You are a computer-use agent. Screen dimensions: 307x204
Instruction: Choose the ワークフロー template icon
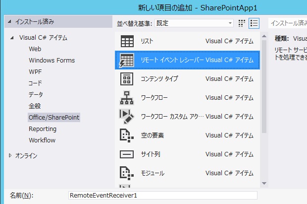[x=127, y=98]
